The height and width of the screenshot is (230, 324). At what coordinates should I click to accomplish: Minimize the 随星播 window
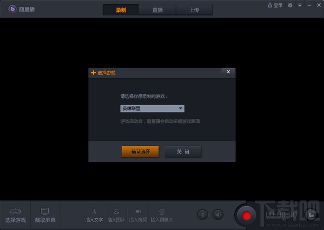point(310,5)
